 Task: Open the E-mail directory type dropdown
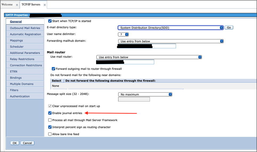(x=170, y=28)
